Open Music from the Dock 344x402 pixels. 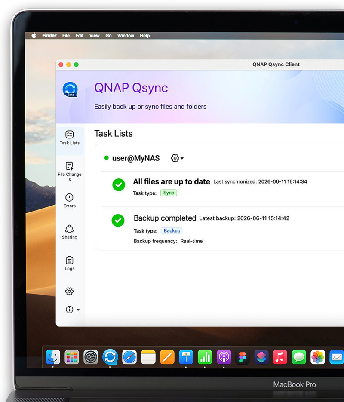coord(280,357)
